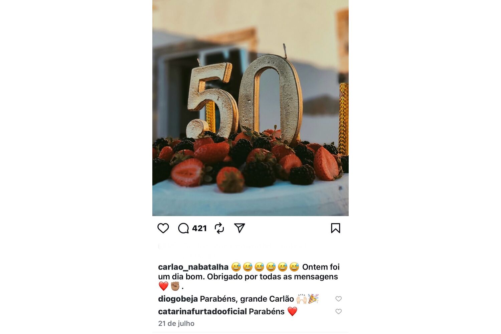Like the post with the heart icon
This screenshot has height=334, width=501.
163,228
